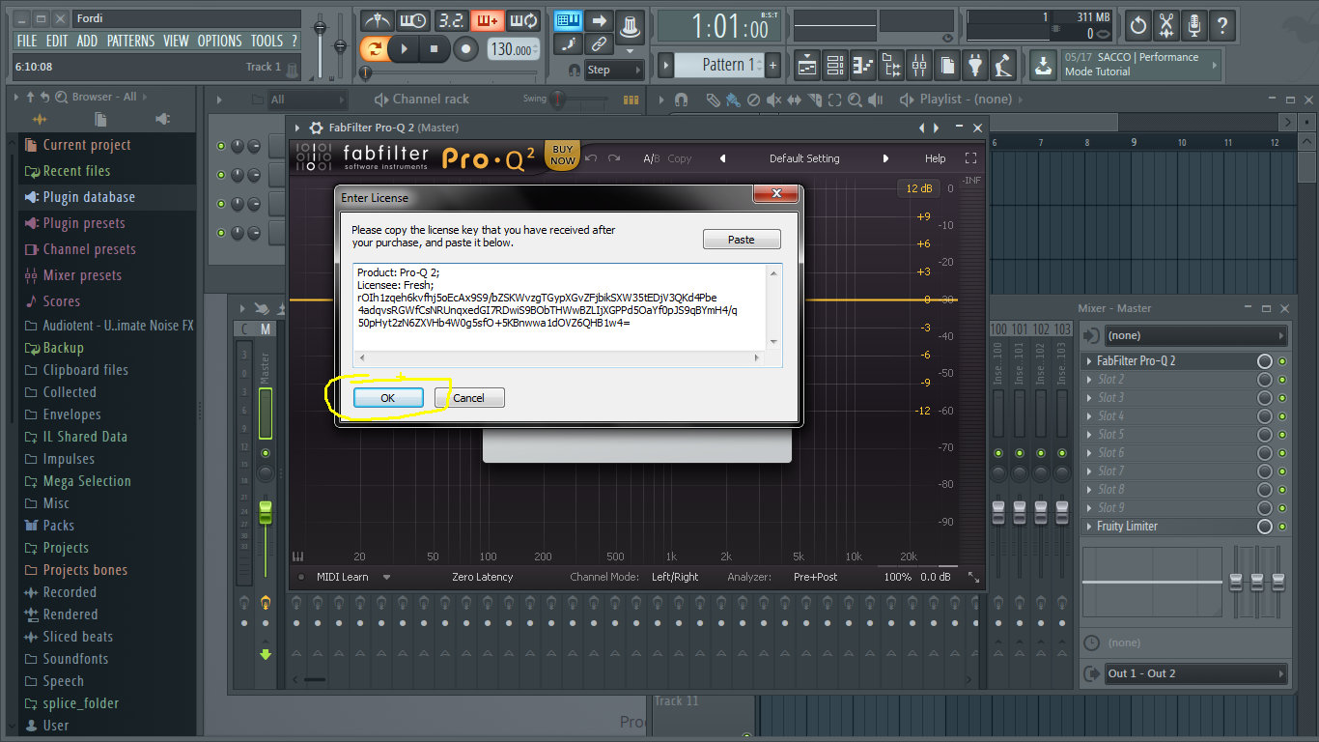Click the Paste button in license dialog
1319x742 pixels.
click(x=742, y=240)
